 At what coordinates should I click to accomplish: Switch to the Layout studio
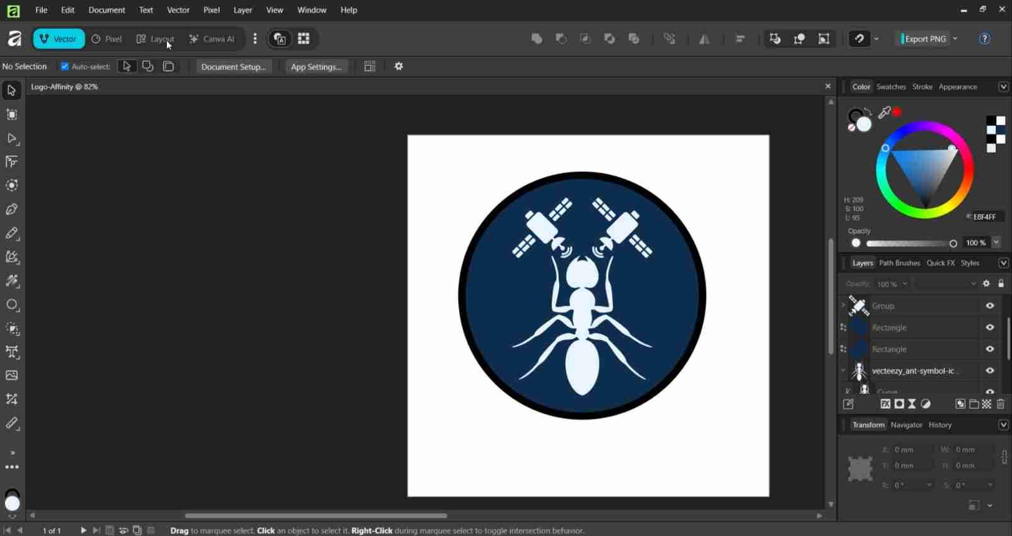pyautogui.click(x=155, y=39)
